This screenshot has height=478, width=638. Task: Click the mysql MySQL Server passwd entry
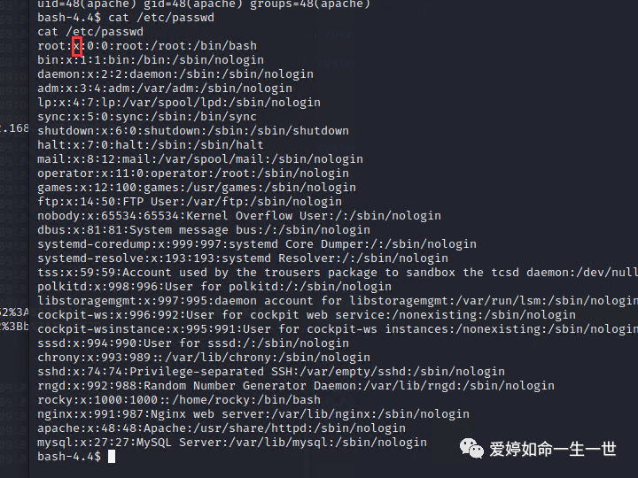click(232, 443)
